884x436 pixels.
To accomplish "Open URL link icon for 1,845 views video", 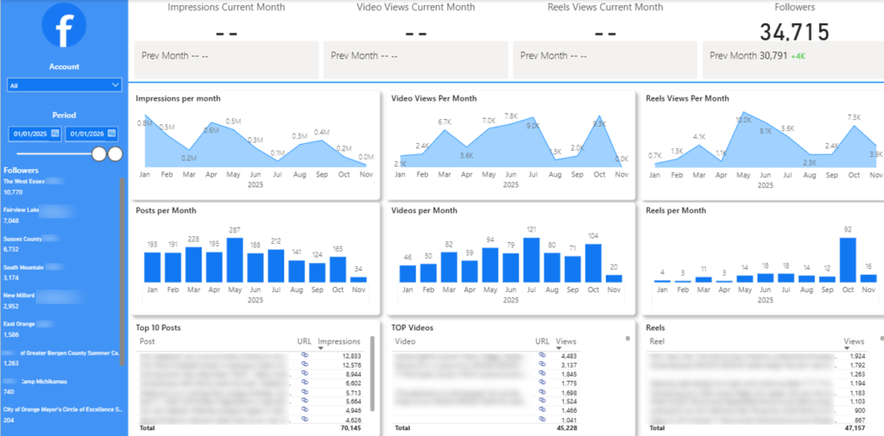I will pos(542,373).
